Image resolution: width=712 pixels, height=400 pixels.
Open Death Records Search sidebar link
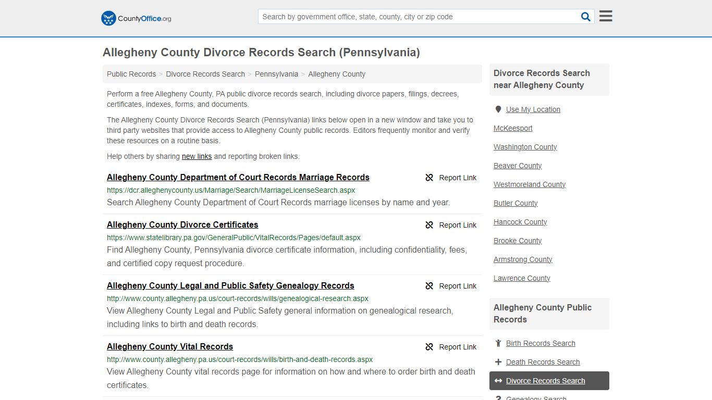pyautogui.click(x=543, y=362)
